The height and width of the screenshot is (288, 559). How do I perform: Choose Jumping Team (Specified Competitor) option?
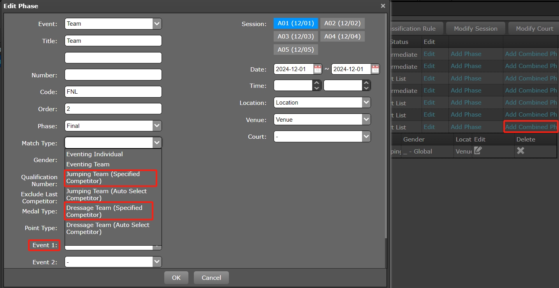[110, 178]
